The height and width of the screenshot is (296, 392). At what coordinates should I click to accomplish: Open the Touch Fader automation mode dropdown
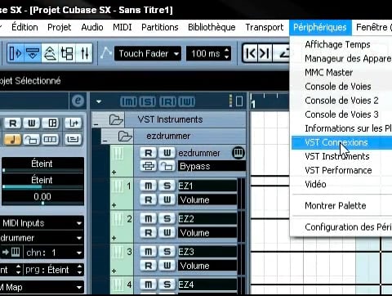[148, 53]
